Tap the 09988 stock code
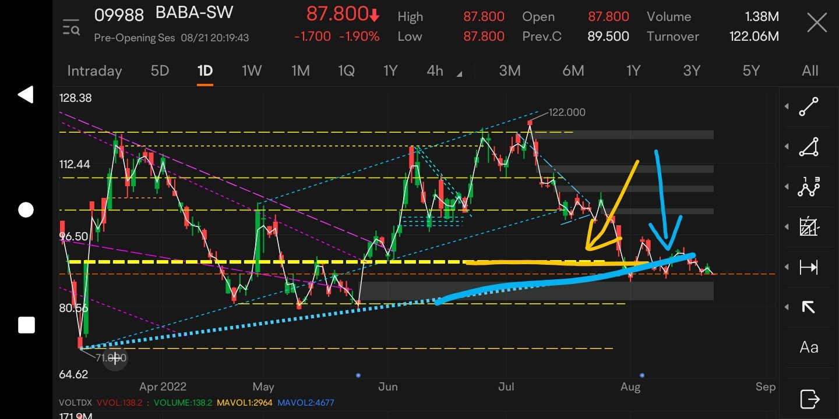Viewport: 839px width, 419px height. coord(119,15)
